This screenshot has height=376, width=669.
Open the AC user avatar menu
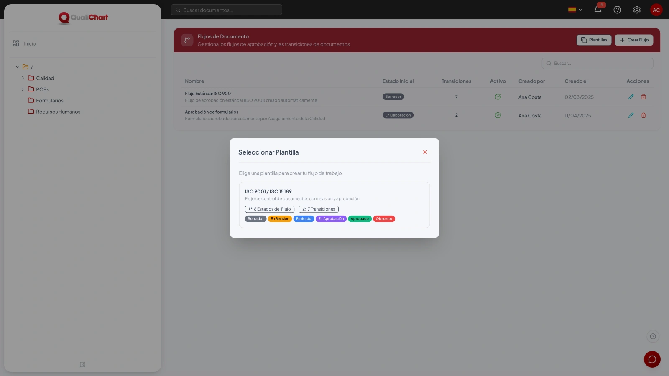pos(656,10)
